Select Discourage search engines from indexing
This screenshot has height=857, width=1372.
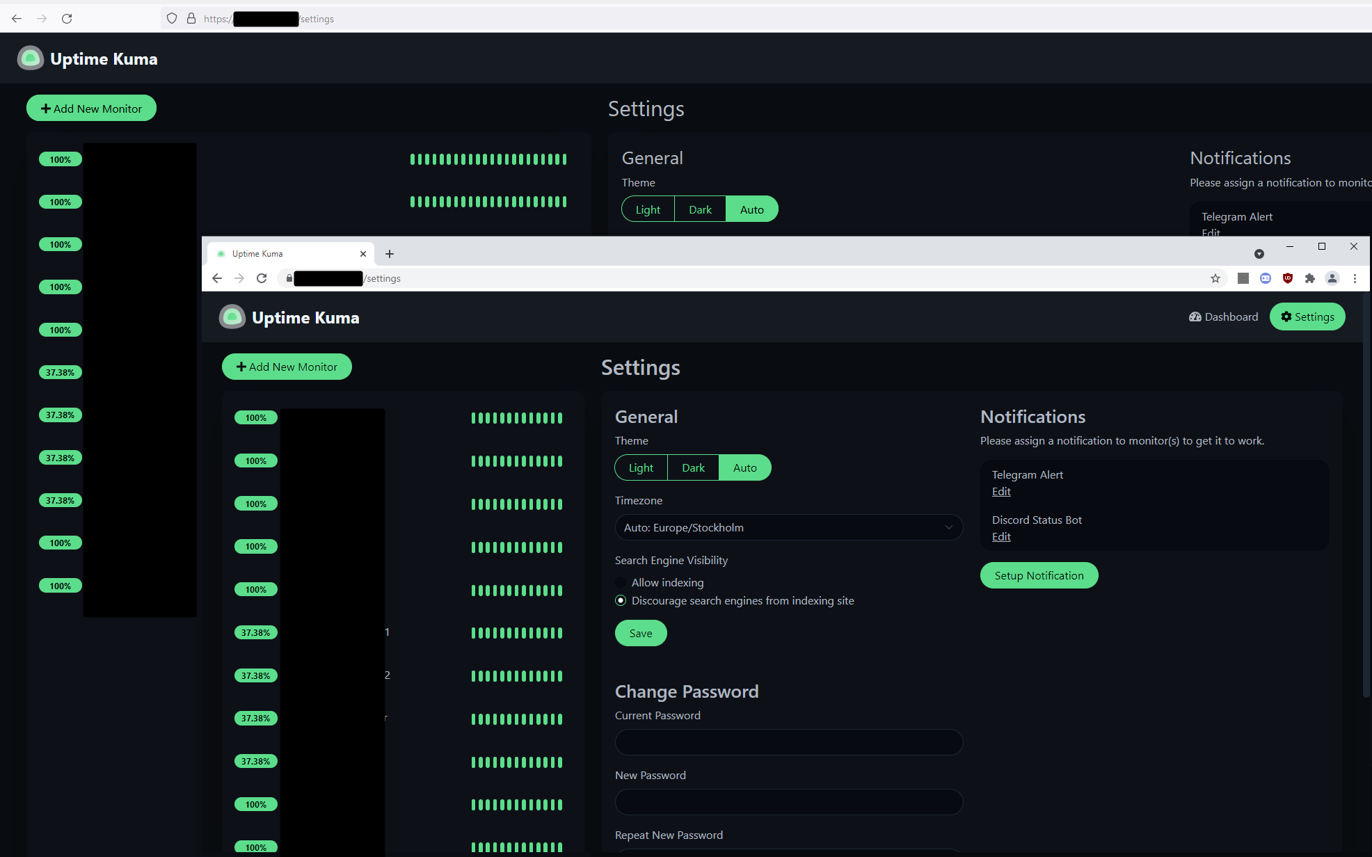[621, 600]
